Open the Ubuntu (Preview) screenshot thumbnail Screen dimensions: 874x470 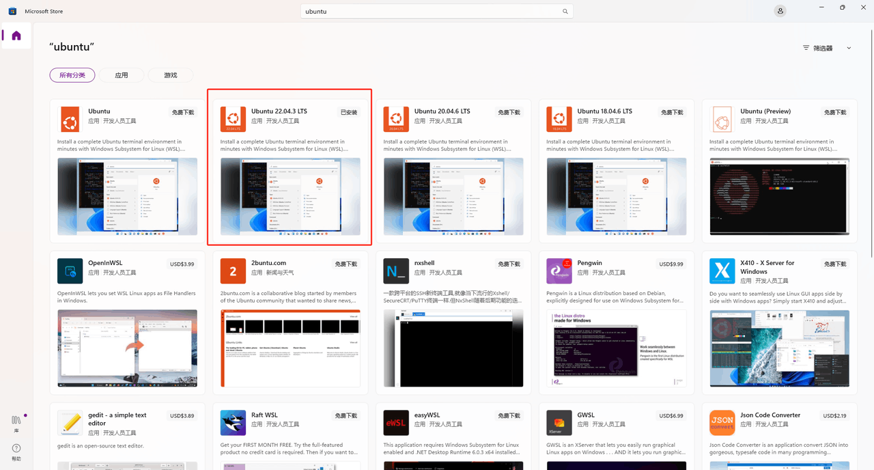point(779,197)
